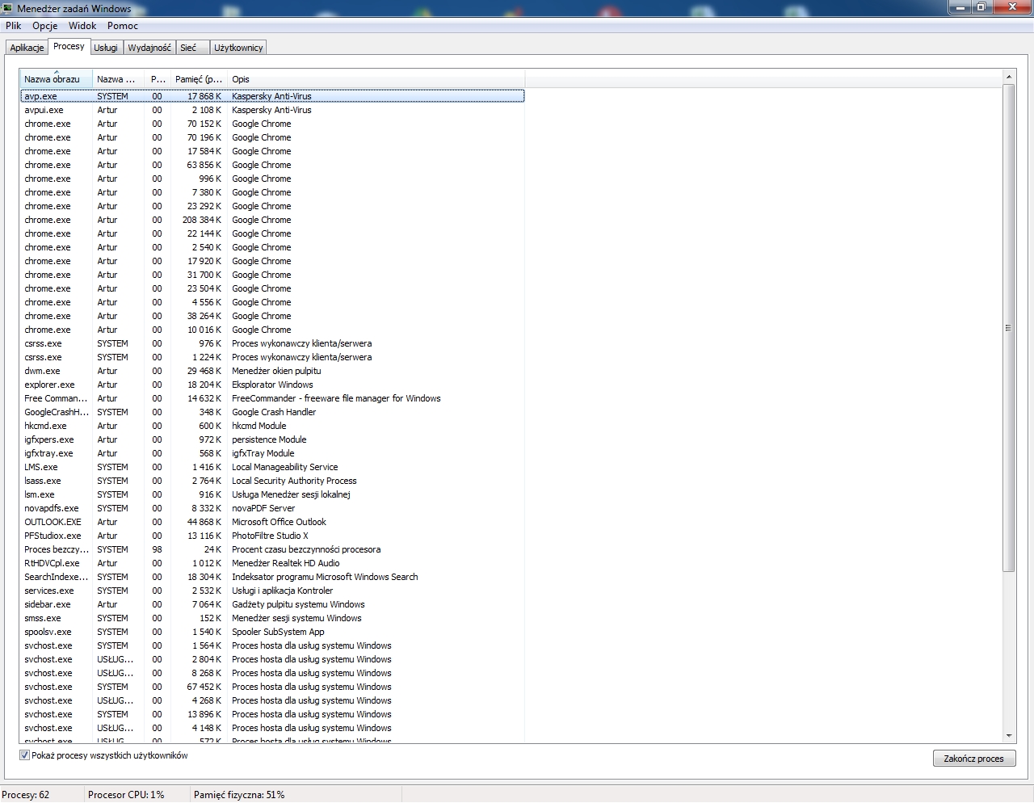
Task: Sort by Opis column header
Action: 376,78
